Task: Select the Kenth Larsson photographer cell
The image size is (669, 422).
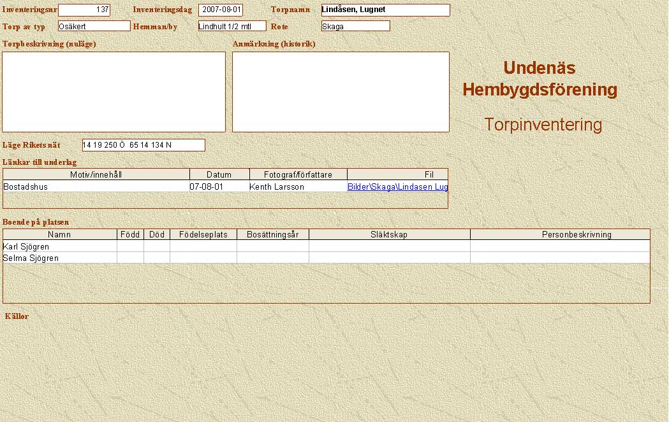Action: [x=298, y=187]
